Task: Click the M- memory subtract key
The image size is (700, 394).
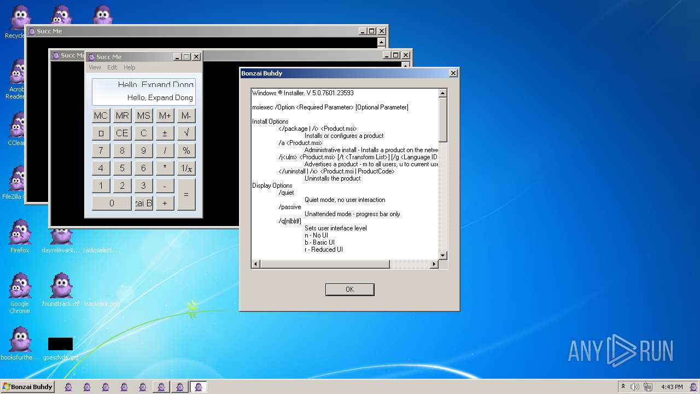Action: pyautogui.click(x=186, y=115)
